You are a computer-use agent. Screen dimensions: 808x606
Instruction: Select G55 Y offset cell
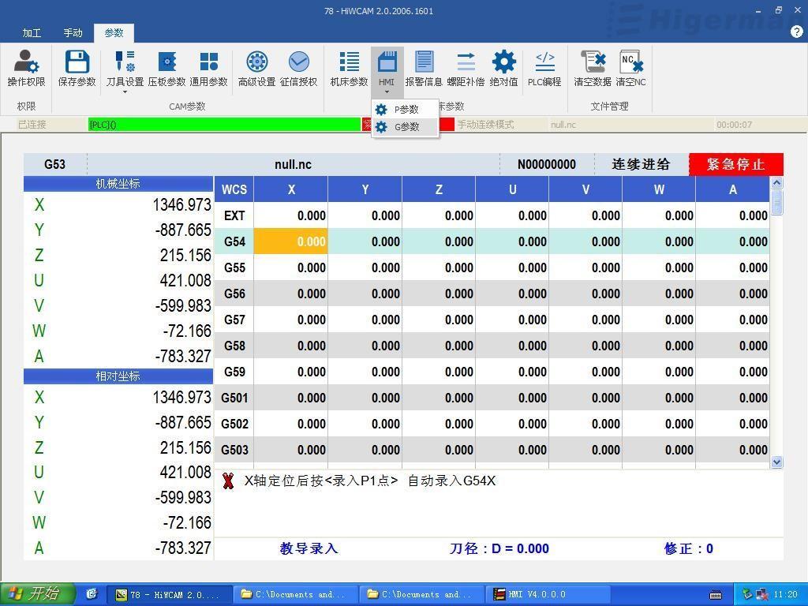pyautogui.click(x=365, y=267)
